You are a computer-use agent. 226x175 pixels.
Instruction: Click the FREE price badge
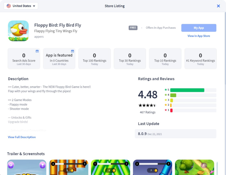[x=133, y=28]
